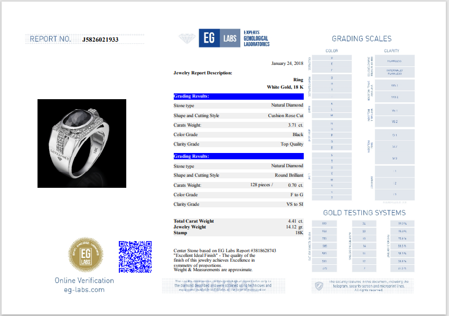The image size is (449, 316).
Task: Click the Experts Gemological Laboratories text
Action: (x=256, y=38)
